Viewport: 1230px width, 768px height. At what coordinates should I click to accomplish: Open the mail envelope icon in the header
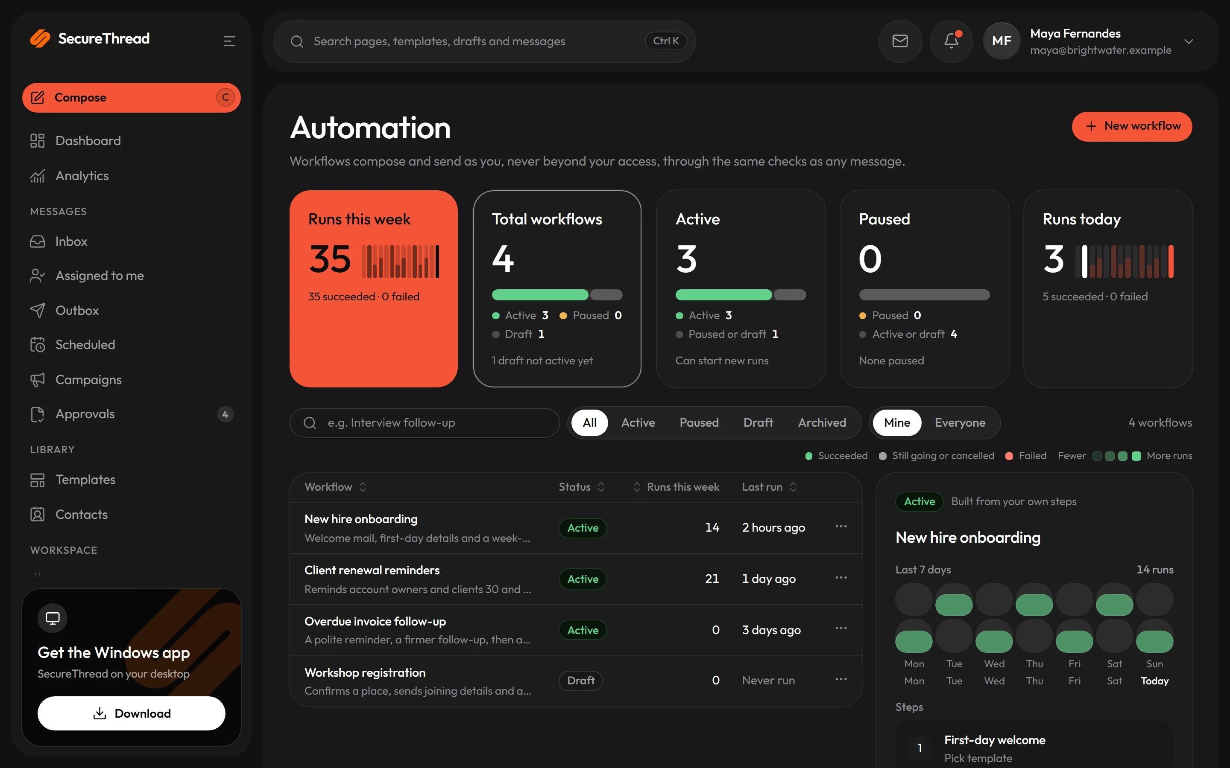click(900, 41)
